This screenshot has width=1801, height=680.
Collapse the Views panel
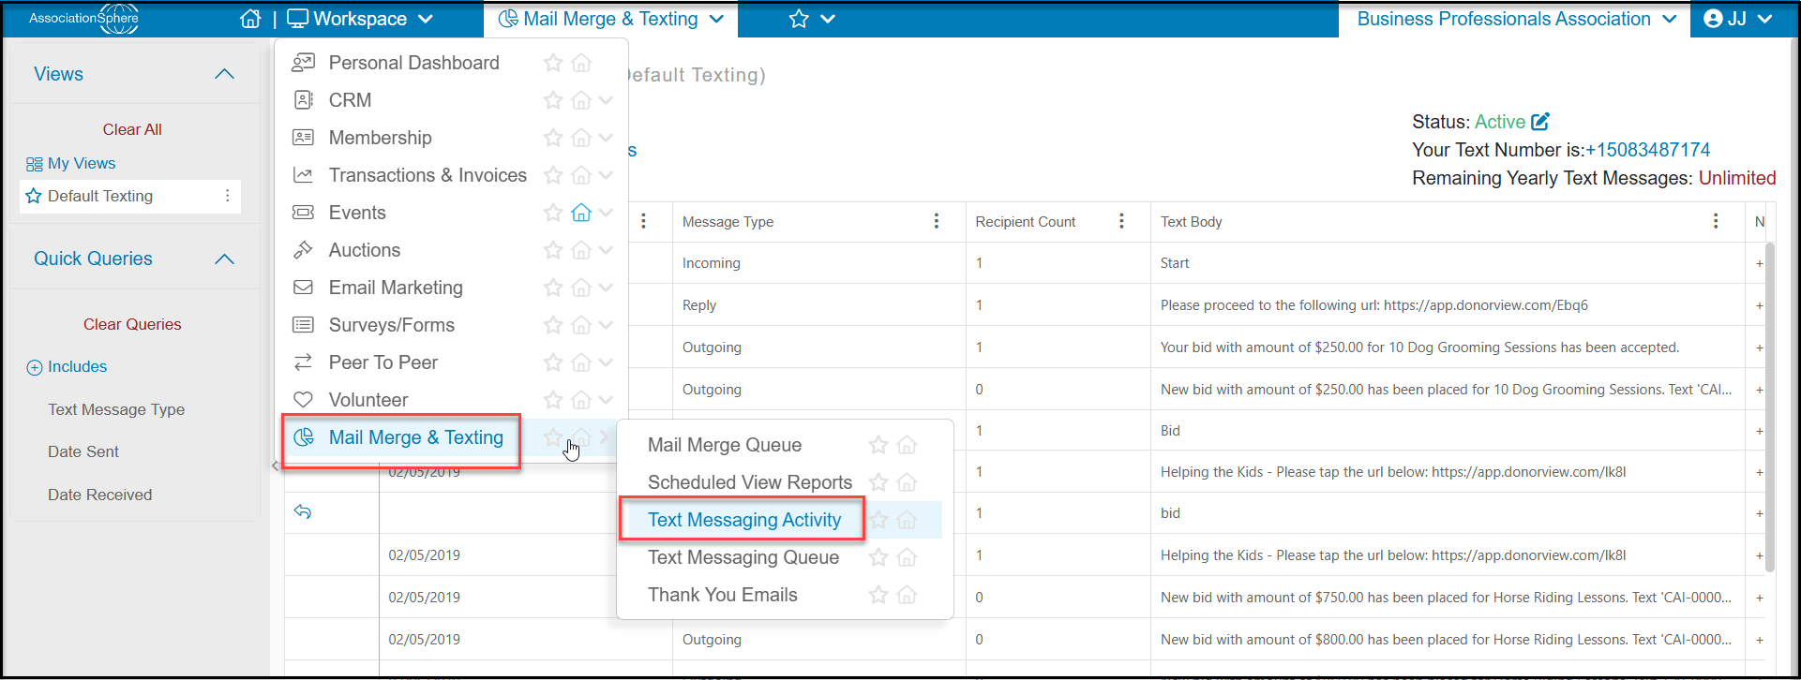224,74
